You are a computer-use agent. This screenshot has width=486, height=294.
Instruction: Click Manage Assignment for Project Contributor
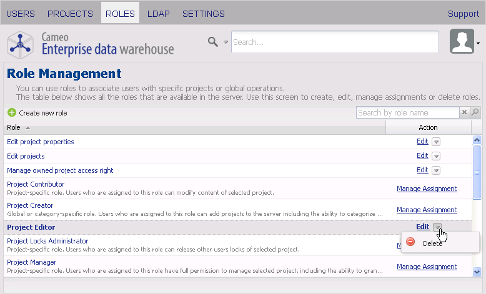point(427,189)
